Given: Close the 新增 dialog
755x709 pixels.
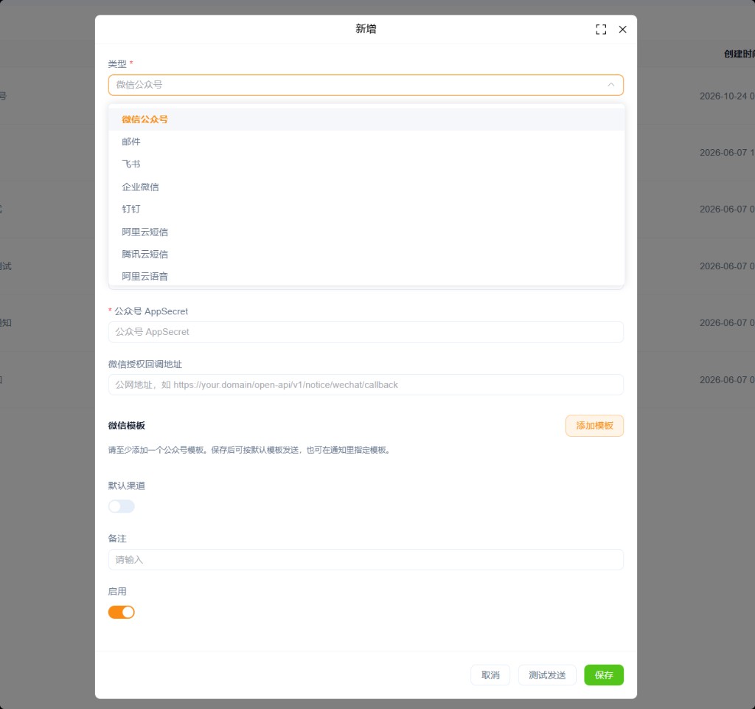Looking at the screenshot, I should [x=622, y=30].
